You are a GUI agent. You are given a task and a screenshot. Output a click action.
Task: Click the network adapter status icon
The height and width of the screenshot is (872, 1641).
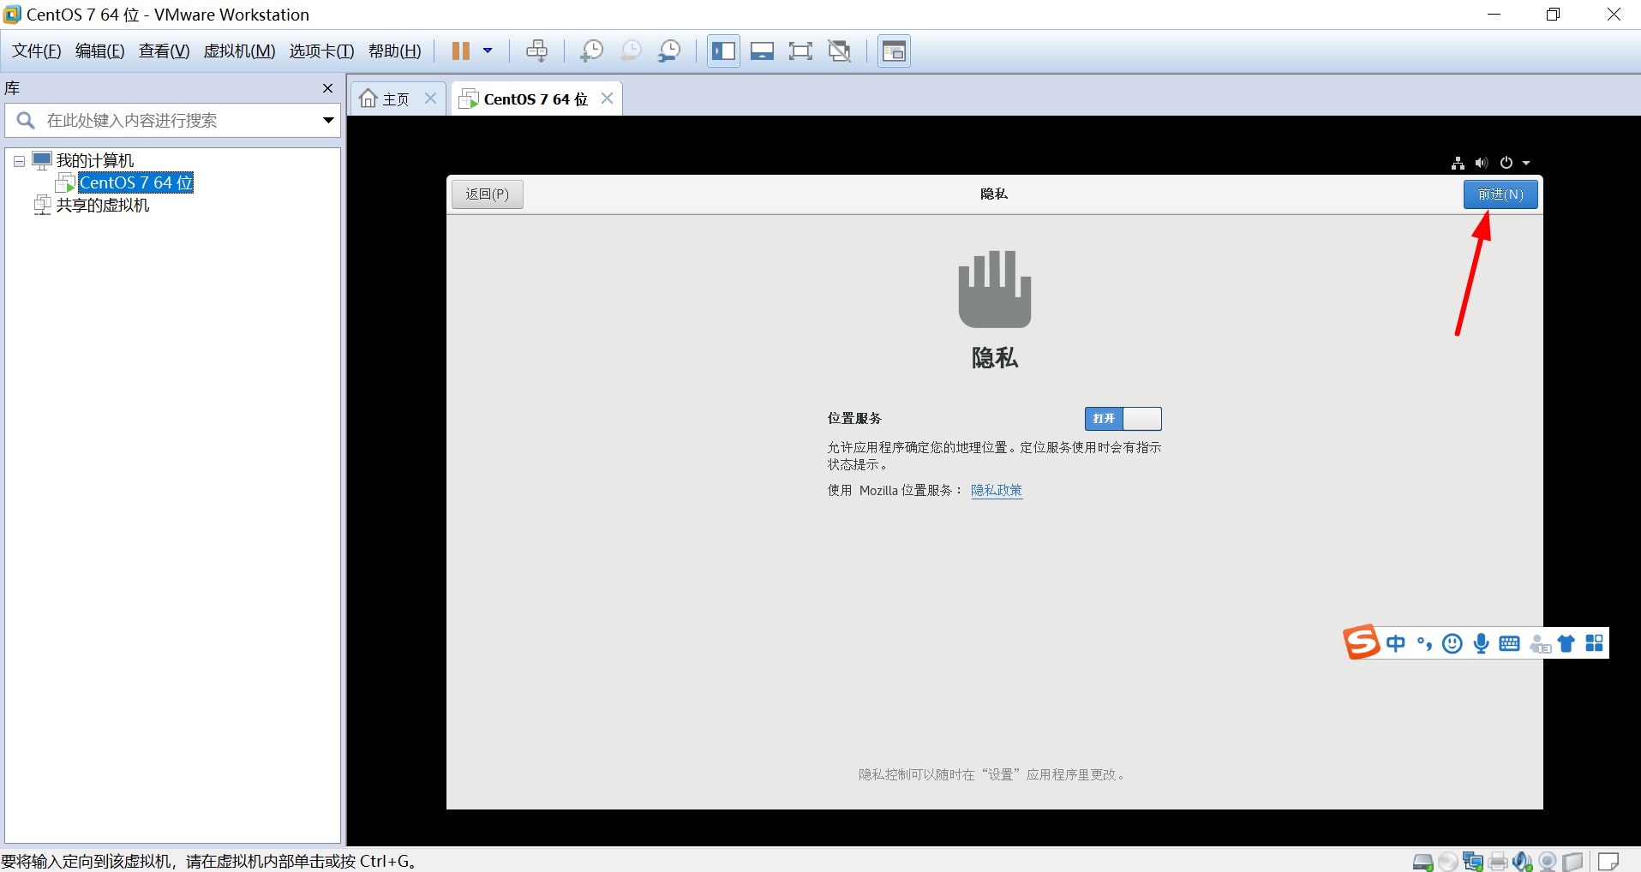1473,862
